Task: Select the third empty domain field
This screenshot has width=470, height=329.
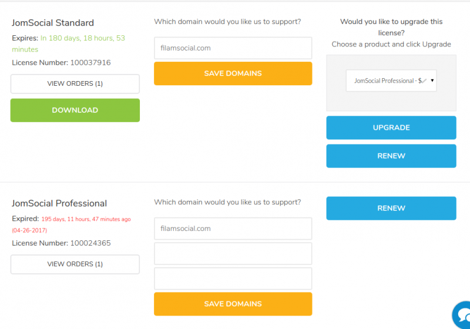Action: coord(233,278)
